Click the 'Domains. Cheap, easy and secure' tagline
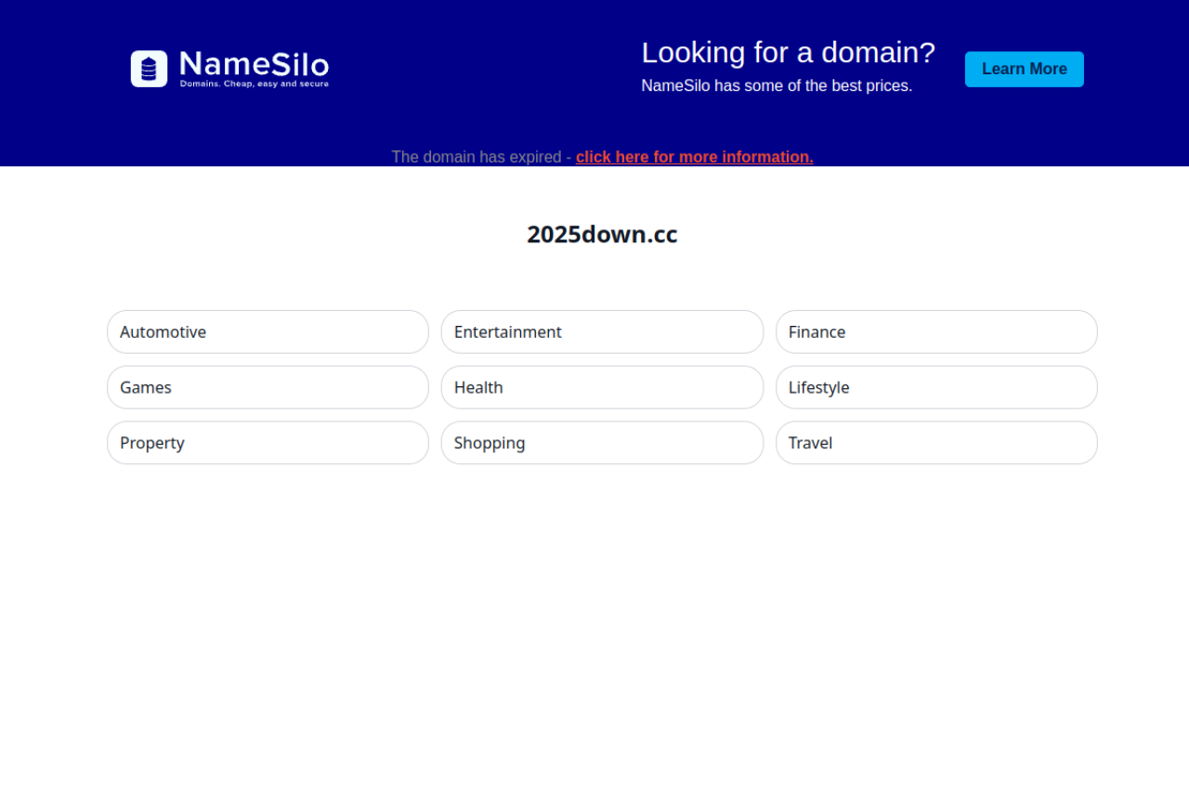Viewport: 1189px width, 792px height. [254, 84]
